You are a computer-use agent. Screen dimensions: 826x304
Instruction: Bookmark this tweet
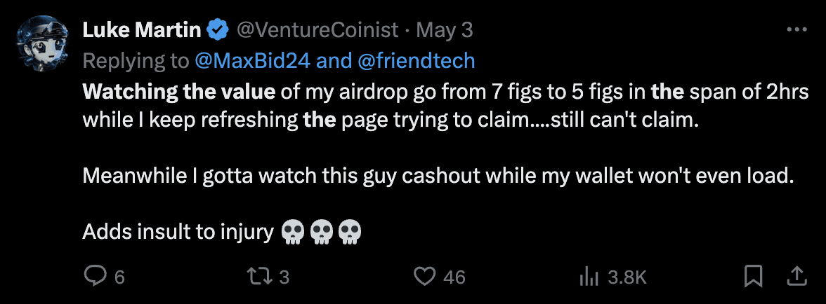(754, 277)
